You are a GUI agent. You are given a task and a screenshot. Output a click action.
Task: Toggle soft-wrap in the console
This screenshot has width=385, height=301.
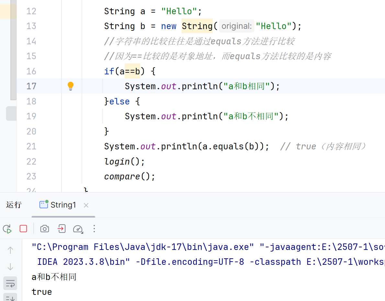click(x=10, y=283)
